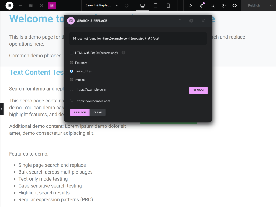Switch to desktop view tab
276x207 pixels.
142,5
